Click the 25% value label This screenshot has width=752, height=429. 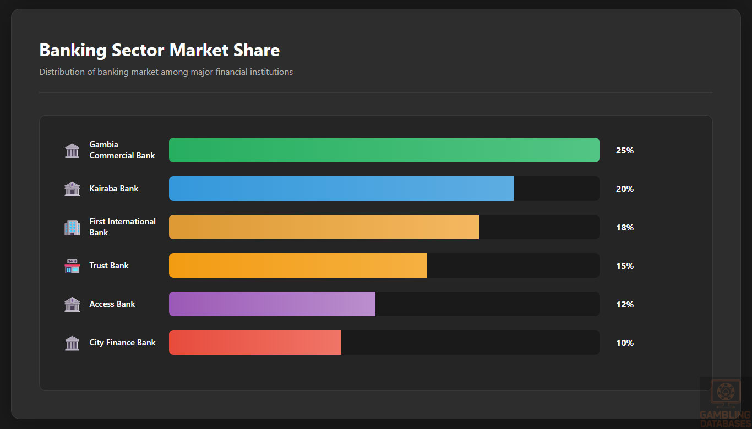click(x=625, y=150)
